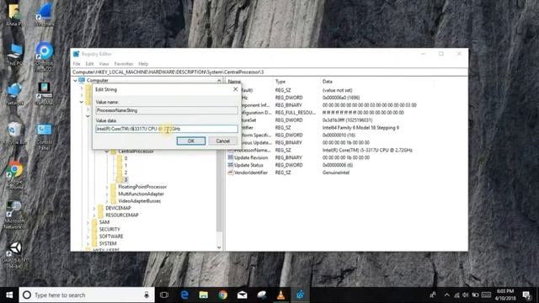Open Task View on the taskbar
This screenshot has height=303, width=539.
point(164,295)
